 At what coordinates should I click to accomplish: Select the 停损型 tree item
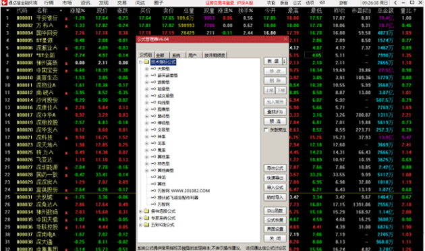click(164, 123)
